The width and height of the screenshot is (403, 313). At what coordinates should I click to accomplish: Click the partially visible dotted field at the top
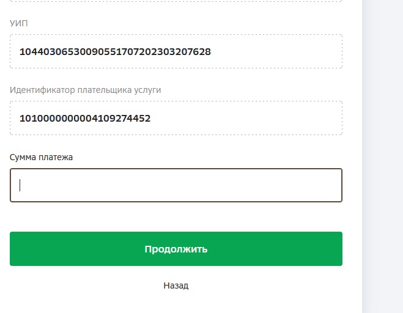176,1
